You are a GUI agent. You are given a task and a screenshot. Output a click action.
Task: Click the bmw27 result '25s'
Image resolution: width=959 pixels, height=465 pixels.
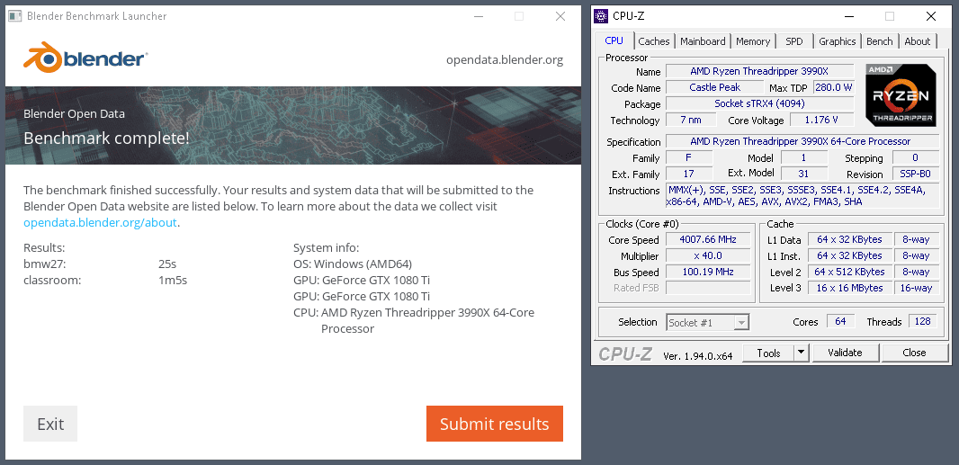[167, 264]
